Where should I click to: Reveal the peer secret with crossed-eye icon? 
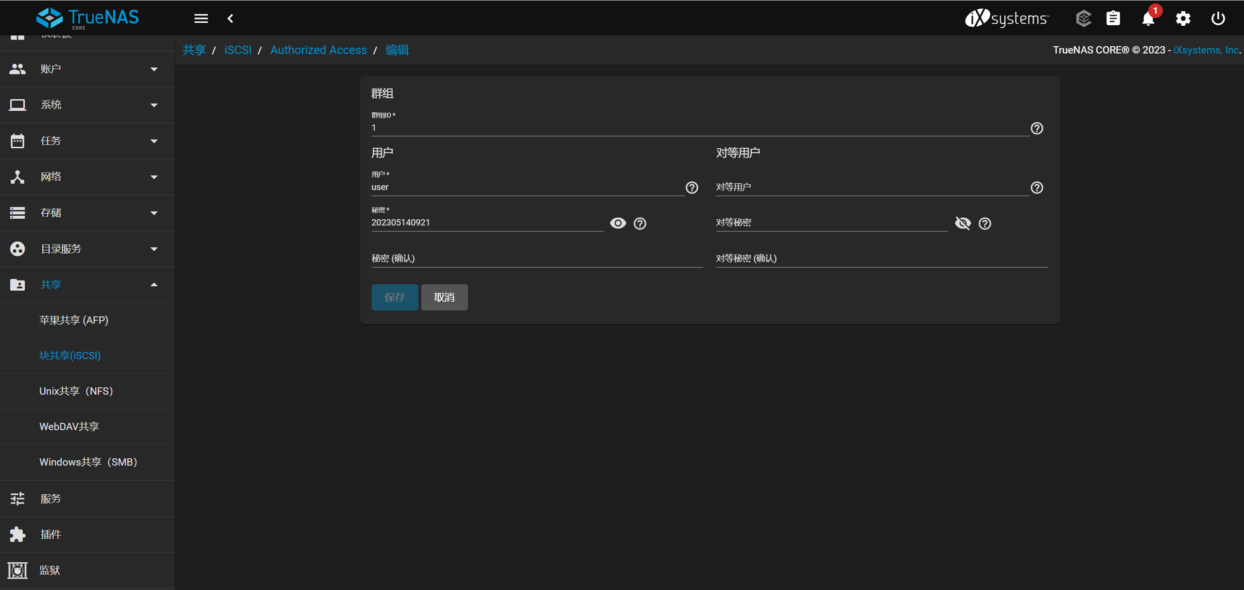[962, 223]
